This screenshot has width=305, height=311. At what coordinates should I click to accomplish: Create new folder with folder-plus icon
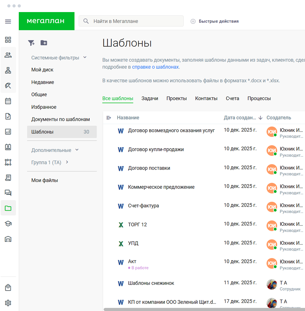pos(44,43)
